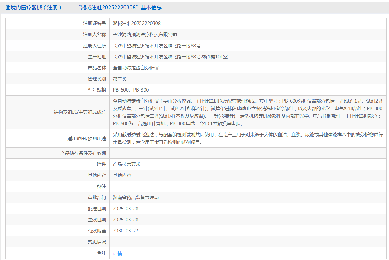Click the 附件 label

(x=101, y=164)
